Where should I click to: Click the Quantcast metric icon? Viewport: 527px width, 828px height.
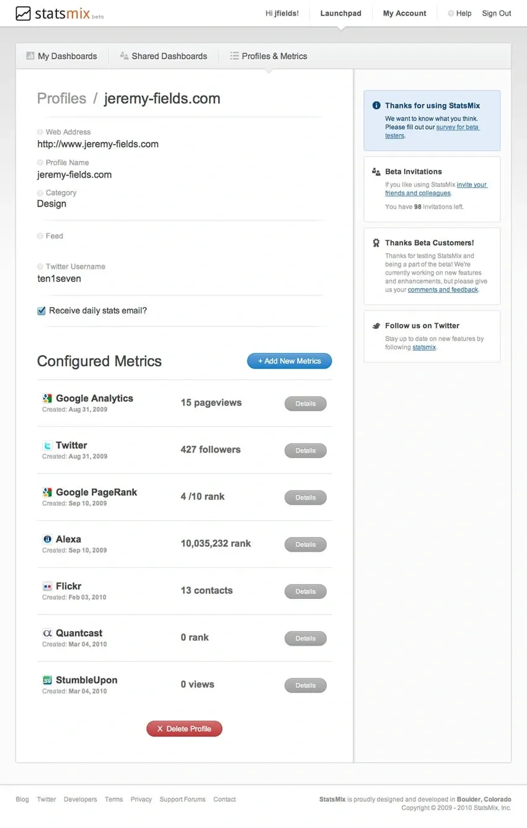point(47,633)
